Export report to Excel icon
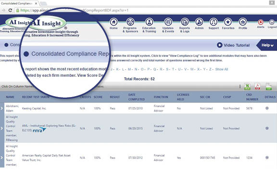277x173 pixels. 247,86
